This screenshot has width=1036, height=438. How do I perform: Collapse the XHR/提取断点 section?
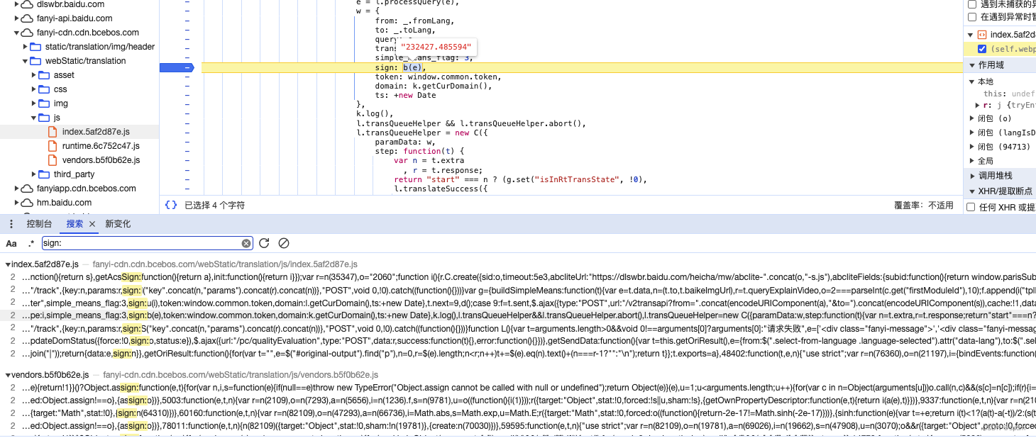971,191
